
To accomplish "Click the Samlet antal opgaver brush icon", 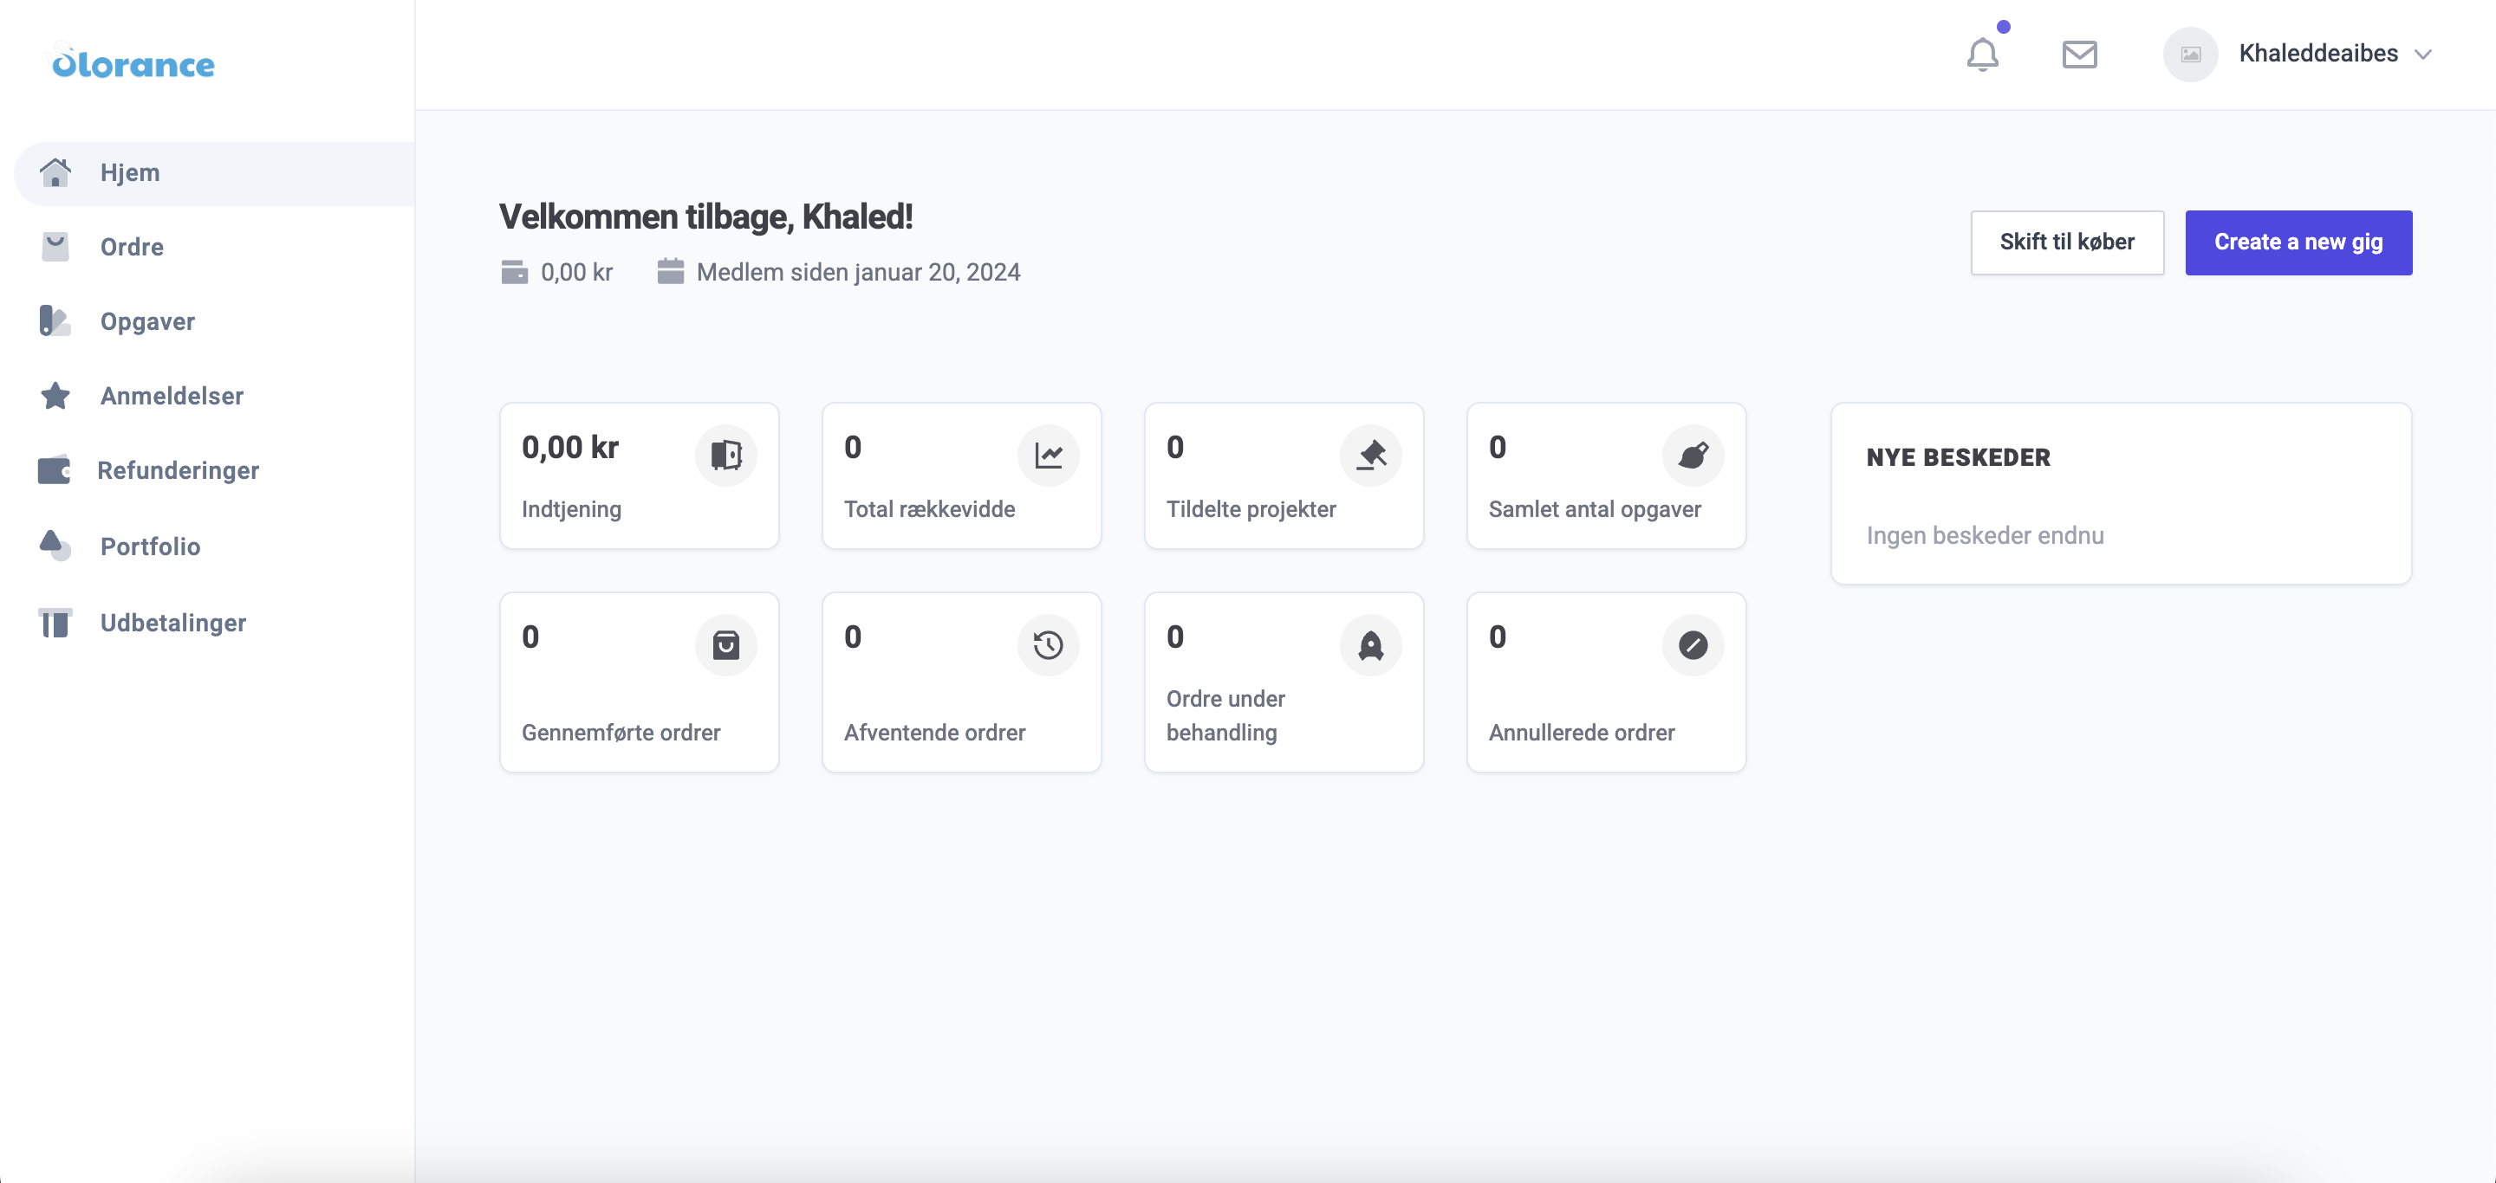I will click(1692, 454).
